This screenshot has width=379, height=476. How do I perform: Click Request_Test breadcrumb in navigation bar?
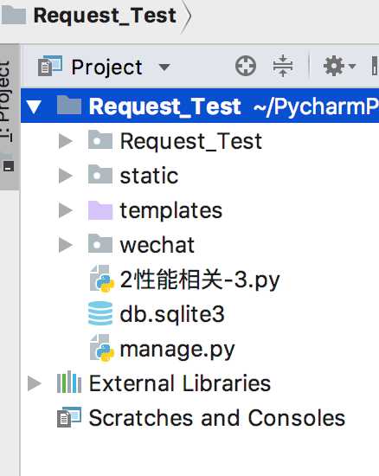tap(105, 16)
